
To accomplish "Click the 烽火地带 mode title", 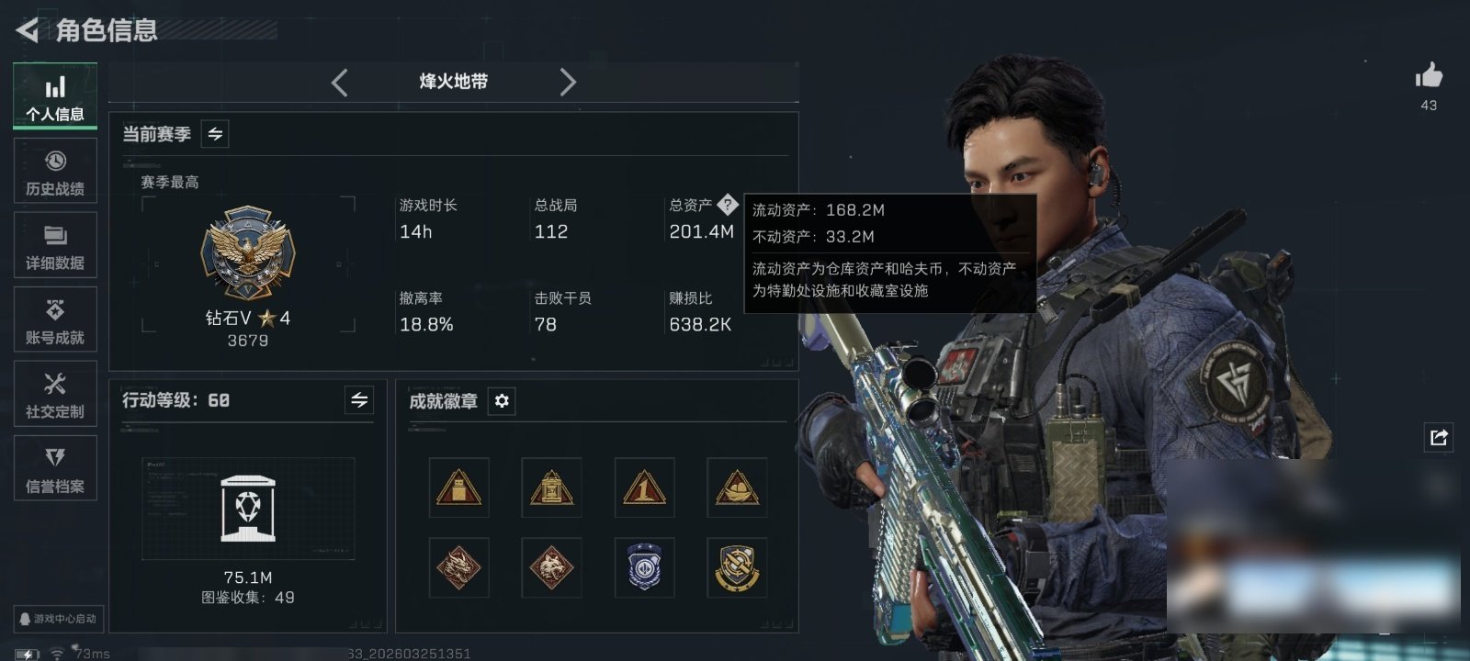I will [x=454, y=82].
